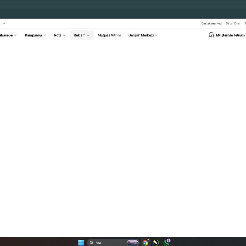Open the Muhasebe menu
This screenshot has width=246, height=246.
(8, 35)
